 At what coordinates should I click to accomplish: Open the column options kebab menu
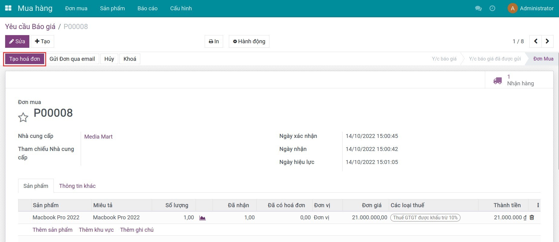click(538, 205)
